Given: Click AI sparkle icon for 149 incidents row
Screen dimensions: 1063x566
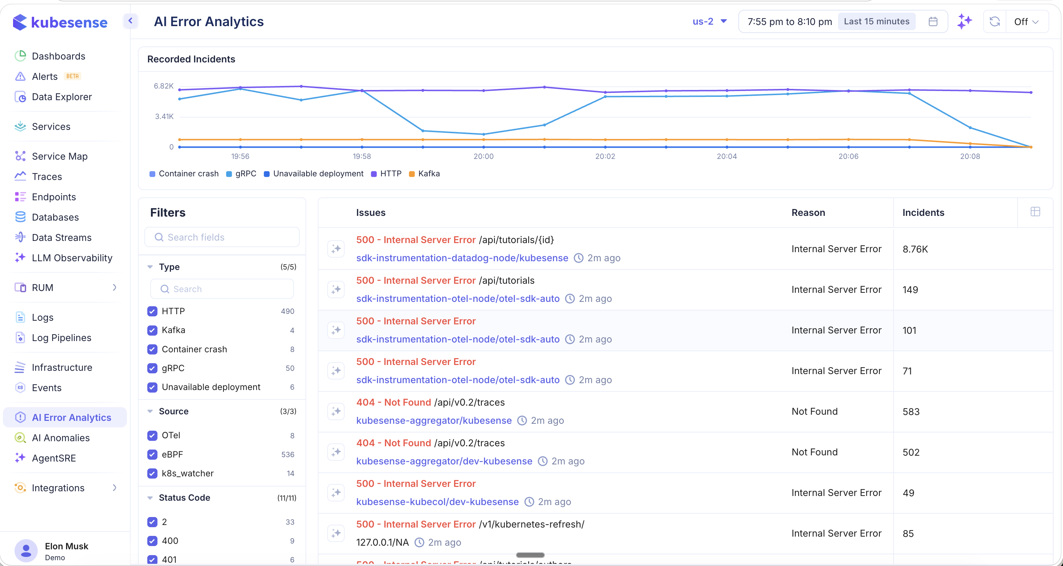Looking at the screenshot, I should click(x=336, y=290).
